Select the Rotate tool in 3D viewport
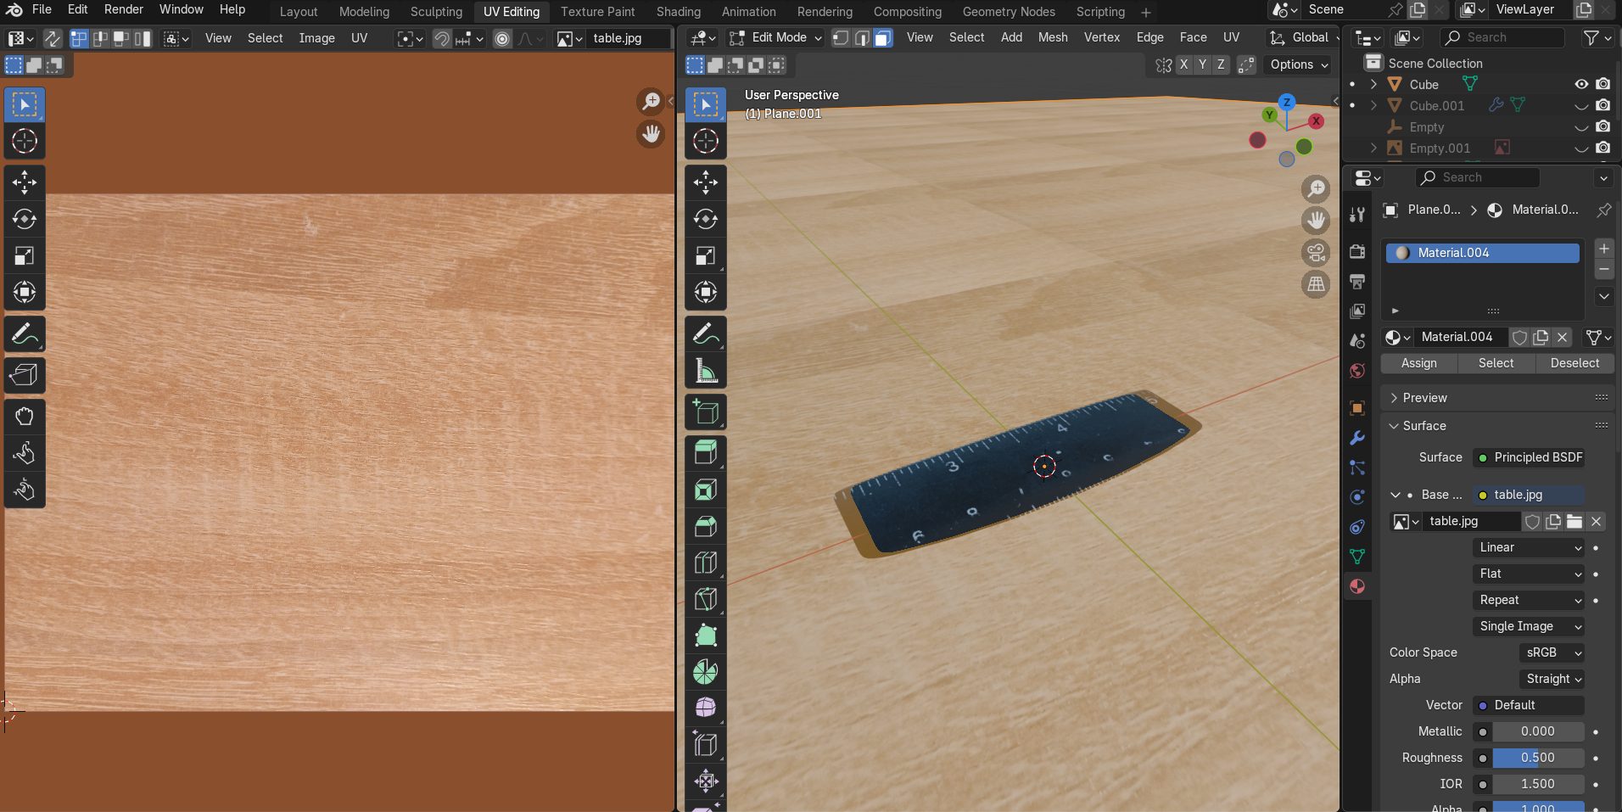 coord(706,219)
